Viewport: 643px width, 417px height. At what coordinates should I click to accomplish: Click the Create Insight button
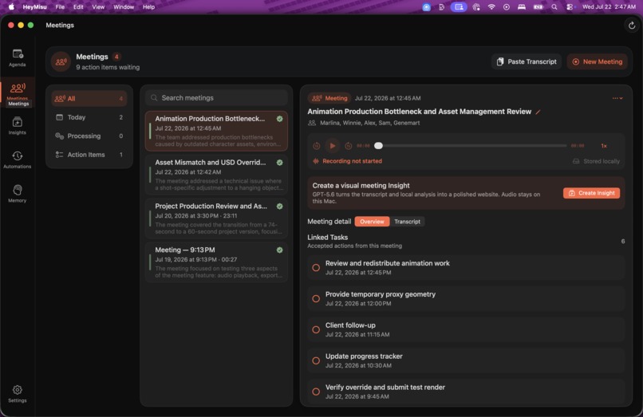[591, 193]
